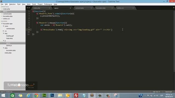Open connect.php in the conn folder
175x98 pixels.
point(10,29)
